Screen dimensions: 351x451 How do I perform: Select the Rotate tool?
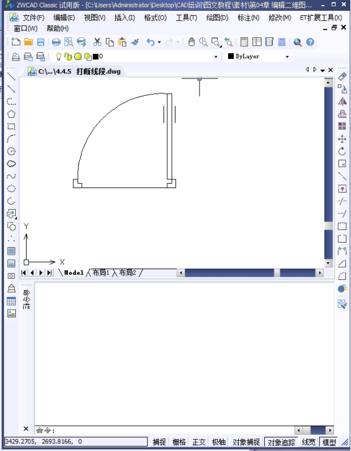pos(342,151)
